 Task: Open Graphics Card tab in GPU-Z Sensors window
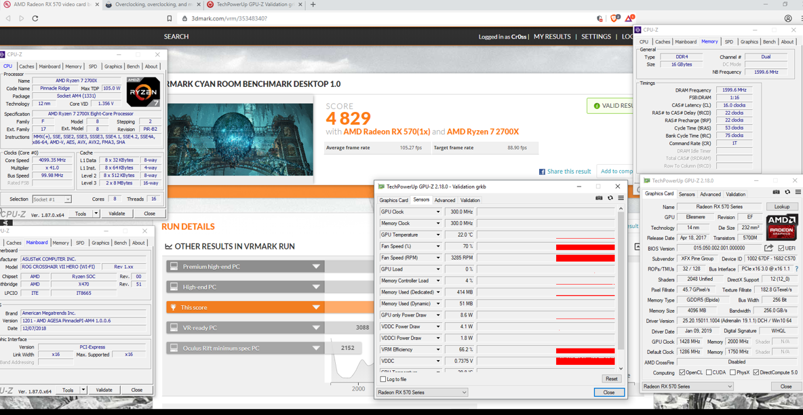click(393, 200)
